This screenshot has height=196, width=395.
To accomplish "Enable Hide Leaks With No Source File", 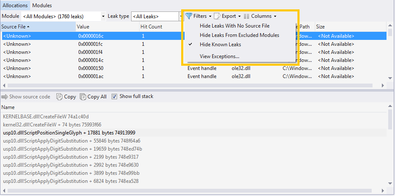I will pyautogui.click(x=234, y=26).
